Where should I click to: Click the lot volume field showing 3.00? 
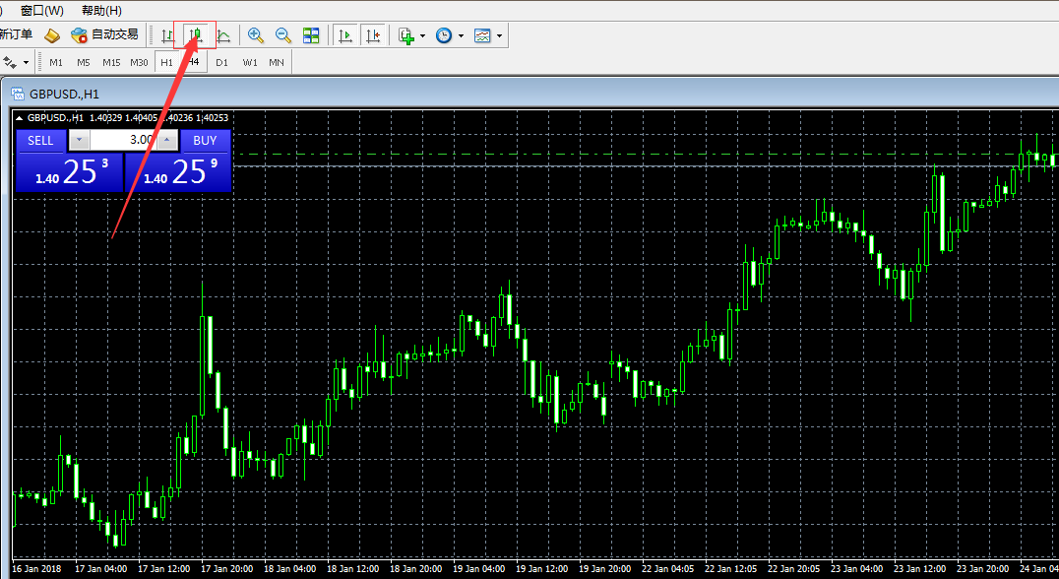tap(123, 140)
